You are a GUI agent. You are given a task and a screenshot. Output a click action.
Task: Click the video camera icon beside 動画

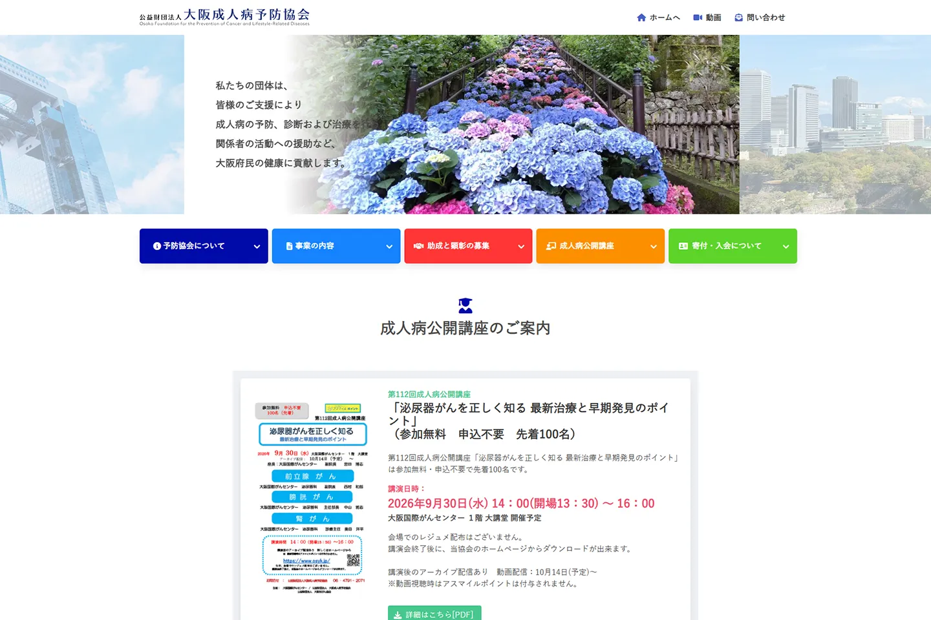point(698,17)
